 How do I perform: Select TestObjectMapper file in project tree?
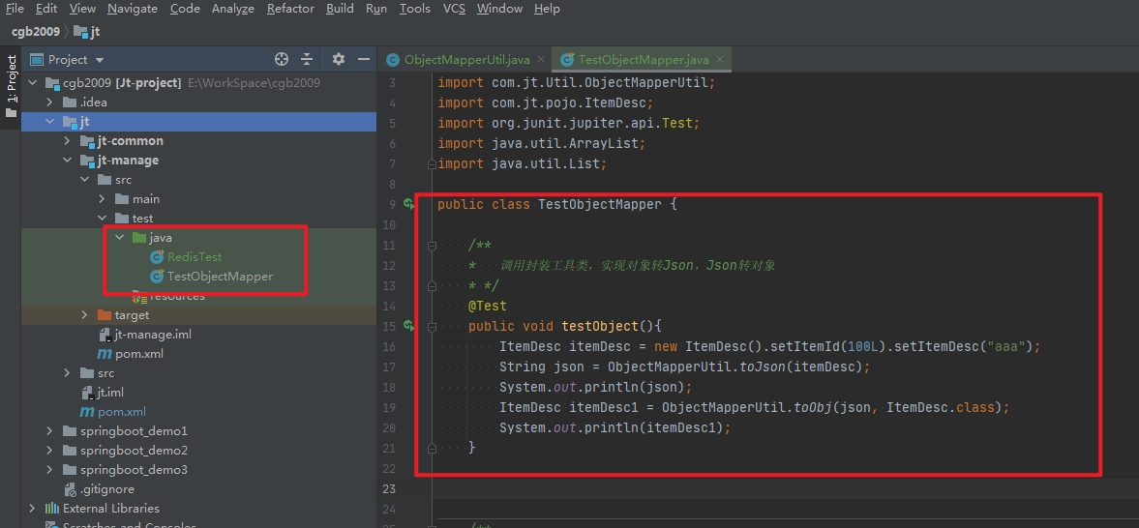(x=220, y=277)
